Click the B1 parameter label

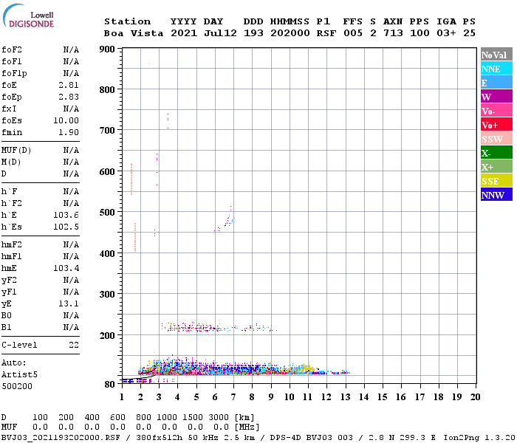[7, 327]
